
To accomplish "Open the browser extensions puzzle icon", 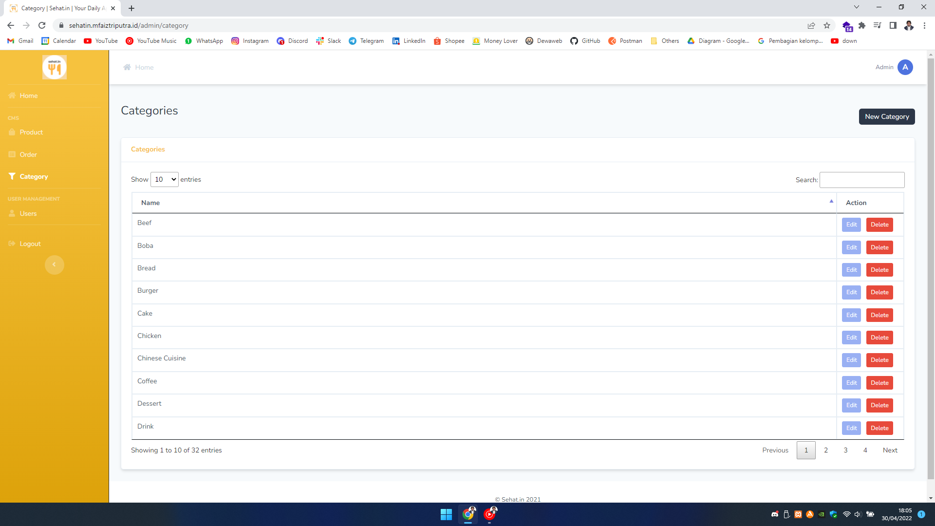I will [862, 25].
